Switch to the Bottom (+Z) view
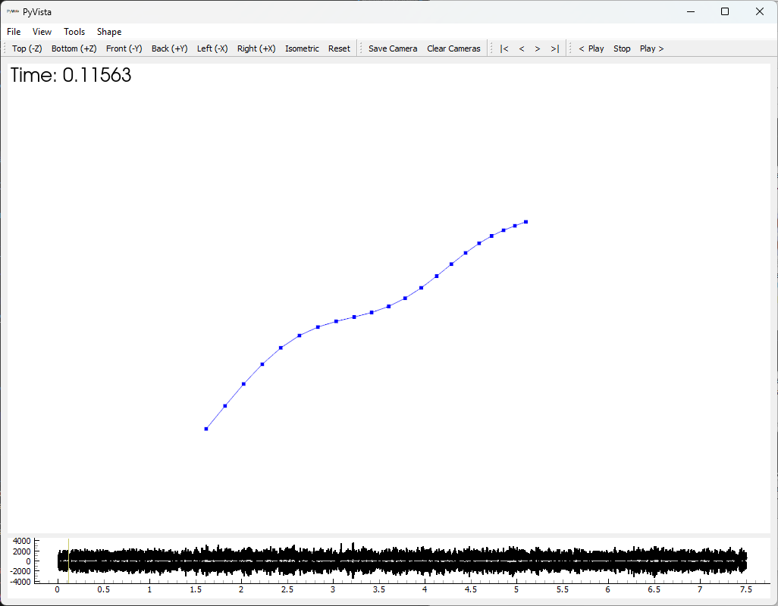The image size is (778, 606). pos(74,48)
